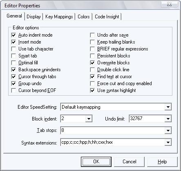The width and height of the screenshot is (181, 171).
Task: Enable Undo after save option
Action: click(92, 35)
